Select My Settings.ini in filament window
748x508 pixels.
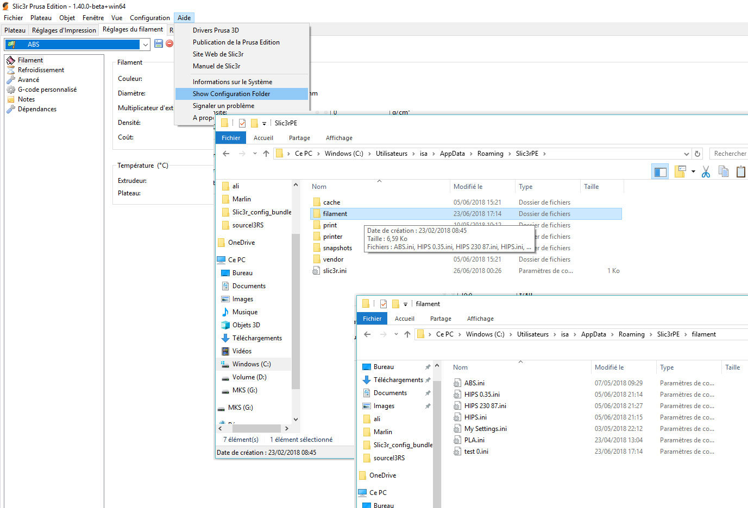click(485, 429)
